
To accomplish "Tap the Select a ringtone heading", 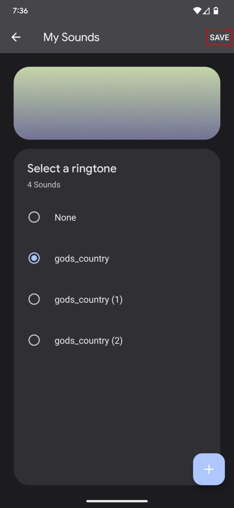I will [72, 168].
